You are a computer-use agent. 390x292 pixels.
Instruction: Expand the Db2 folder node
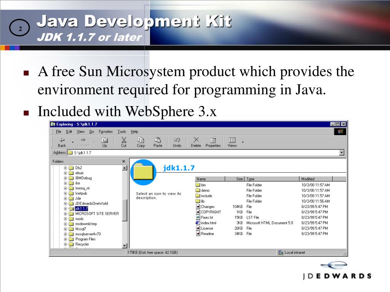[66, 168]
